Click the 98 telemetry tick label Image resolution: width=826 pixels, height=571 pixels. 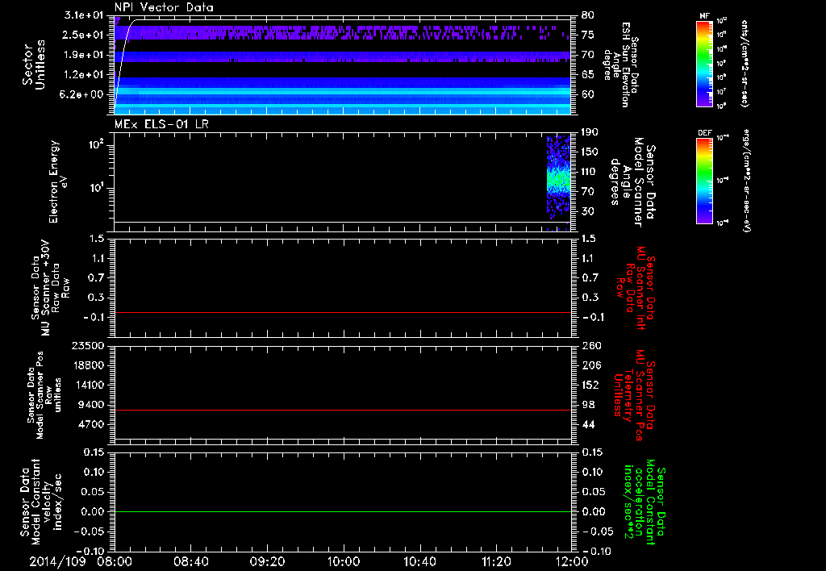click(587, 405)
